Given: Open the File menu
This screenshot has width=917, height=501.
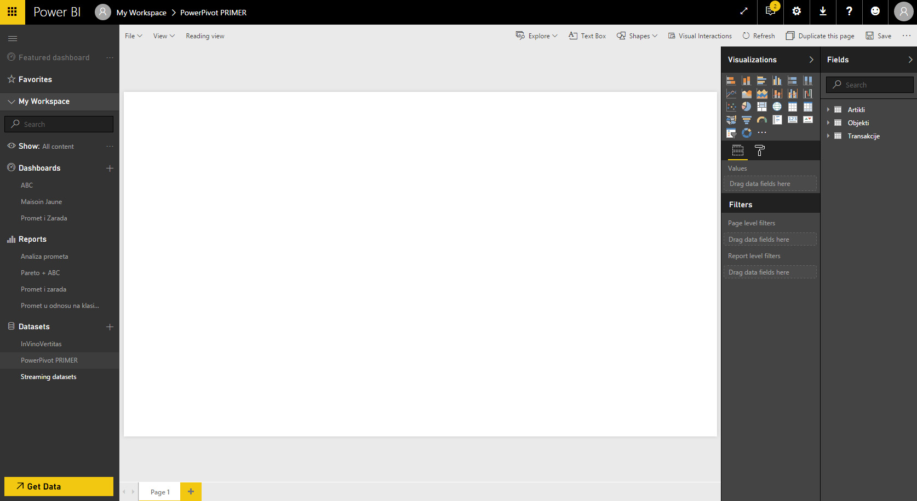Looking at the screenshot, I should 133,36.
